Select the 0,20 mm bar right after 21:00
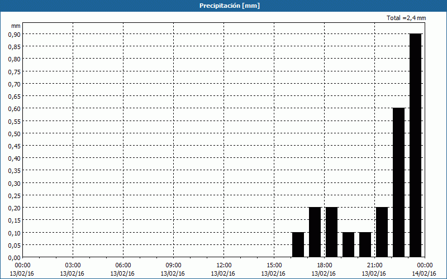Viewport: 447px width, 279px height. pos(382,232)
